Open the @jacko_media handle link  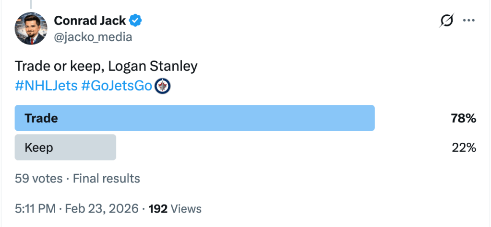[93, 36]
